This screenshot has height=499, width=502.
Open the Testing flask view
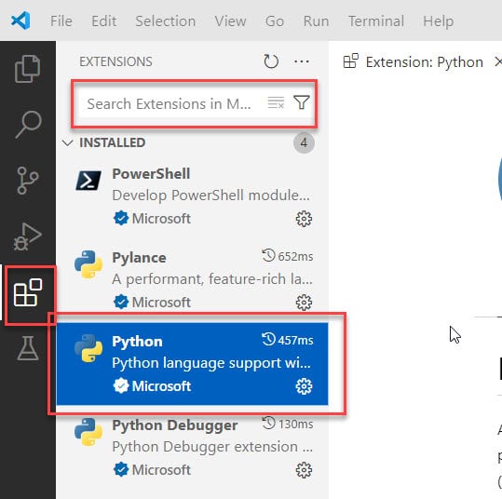(x=28, y=348)
